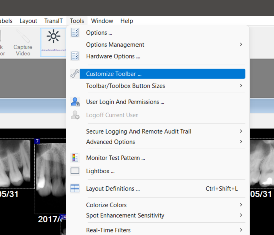Open the Advanced Options submenu
274x235 pixels.
(x=164, y=142)
